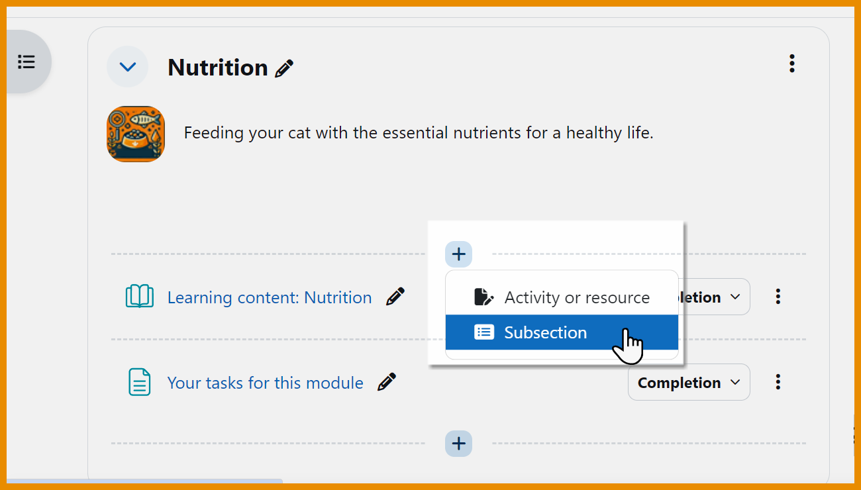
Task: Open the kebab menu for Your tasks activity
Action: coord(778,381)
